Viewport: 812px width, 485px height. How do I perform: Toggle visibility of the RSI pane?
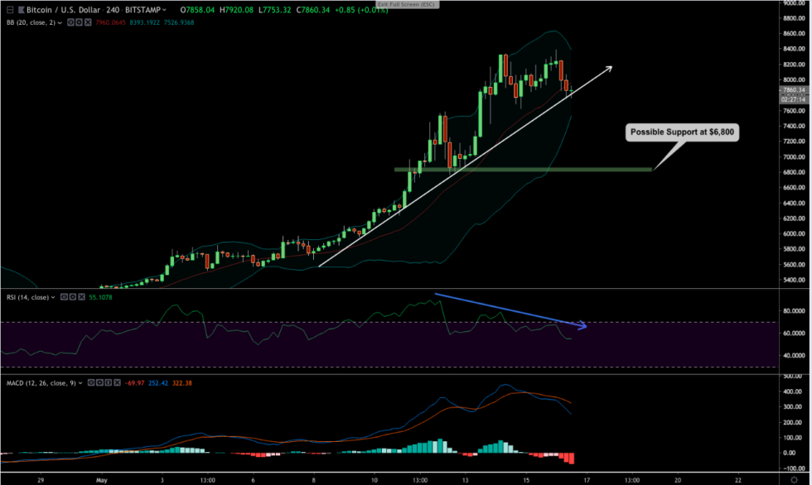pos(65,297)
